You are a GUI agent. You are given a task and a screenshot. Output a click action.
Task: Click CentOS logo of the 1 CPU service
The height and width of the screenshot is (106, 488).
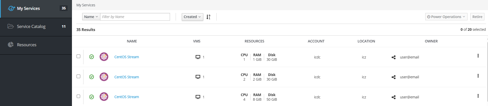click(x=104, y=57)
